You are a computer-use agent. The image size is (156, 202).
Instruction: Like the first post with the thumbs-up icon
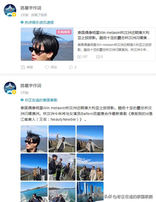coord(71,67)
